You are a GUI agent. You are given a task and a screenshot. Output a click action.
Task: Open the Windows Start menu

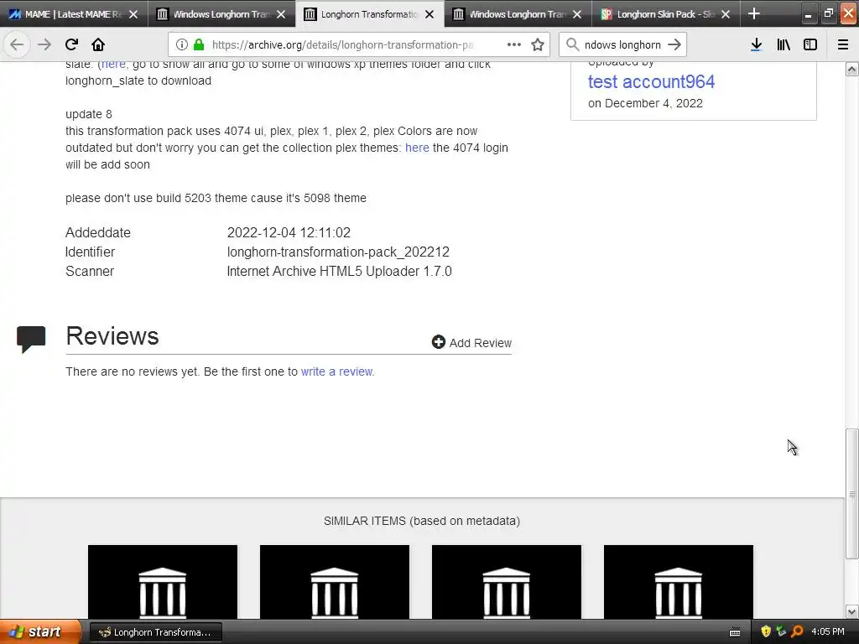(40, 632)
